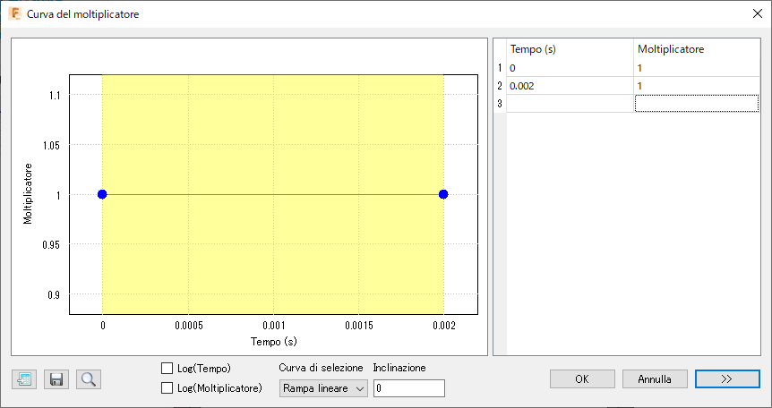772x408 pixels.
Task: Click the import curve data icon
Action: pos(24,379)
